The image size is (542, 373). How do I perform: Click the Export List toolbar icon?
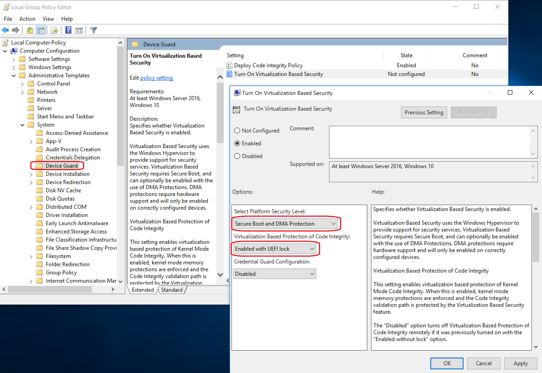[54, 30]
